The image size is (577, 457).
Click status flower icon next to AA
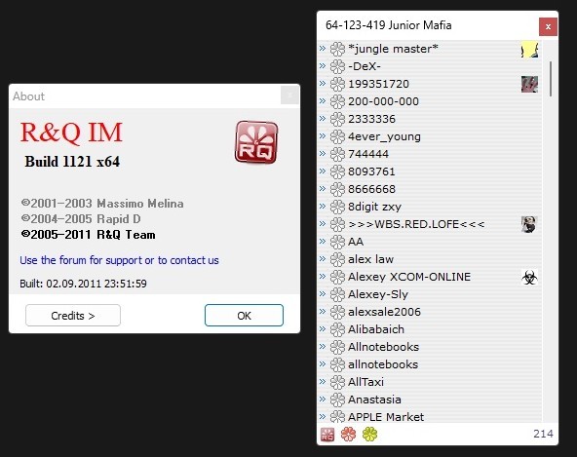[337, 242]
